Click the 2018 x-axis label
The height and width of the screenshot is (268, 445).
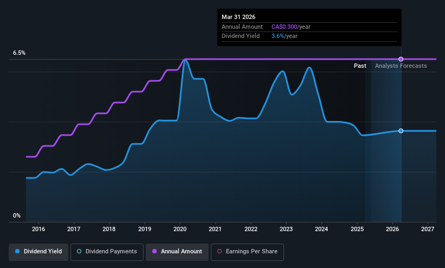[109, 229]
